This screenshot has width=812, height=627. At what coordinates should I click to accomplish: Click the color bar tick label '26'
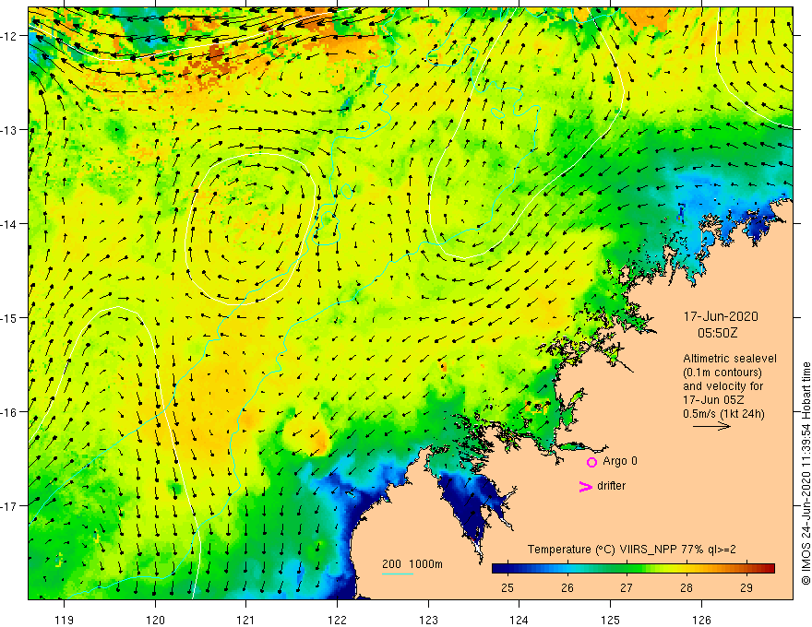(x=567, y=588)
